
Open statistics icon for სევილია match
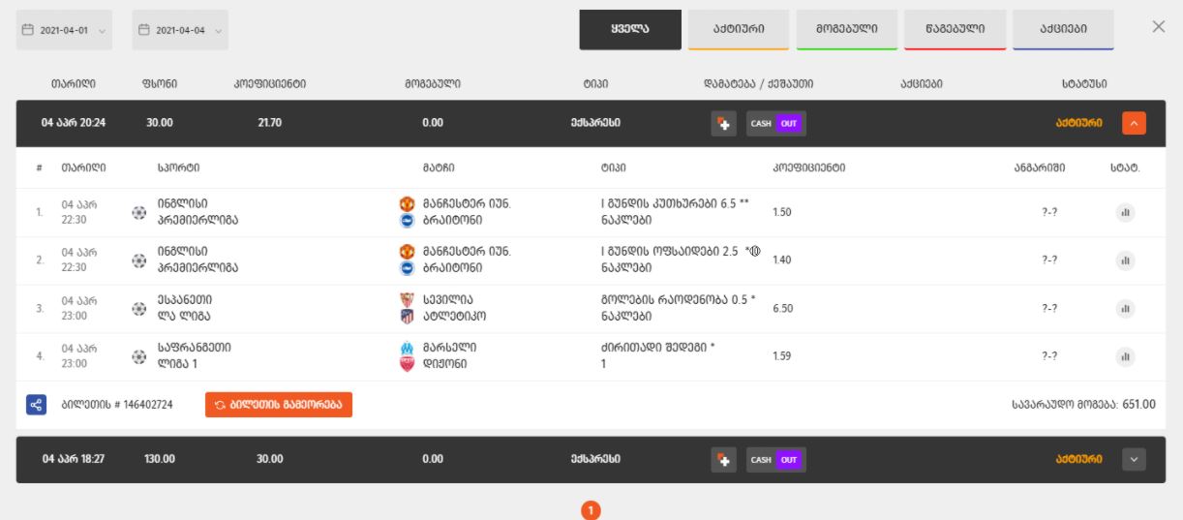1125,308
